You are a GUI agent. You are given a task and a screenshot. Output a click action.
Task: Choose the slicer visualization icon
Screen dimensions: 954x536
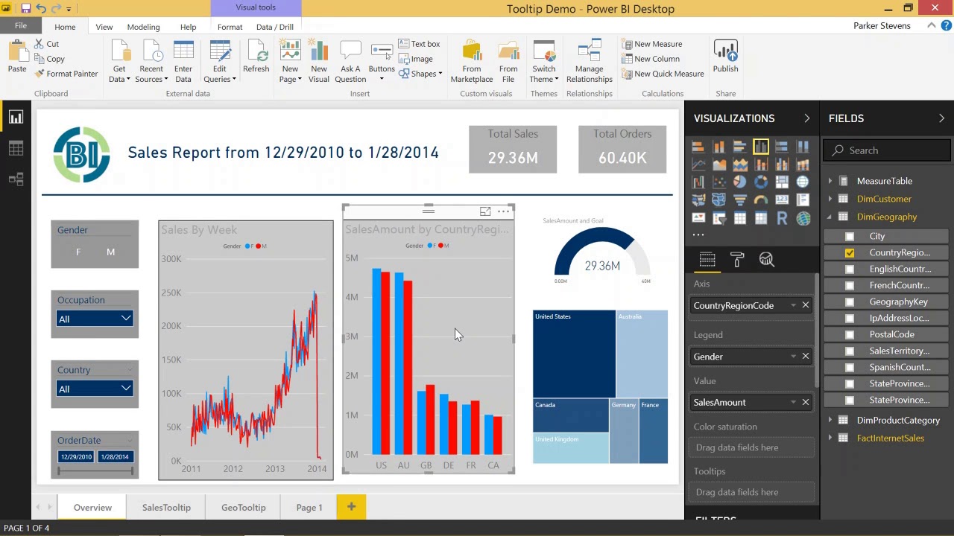click(719, 218)
